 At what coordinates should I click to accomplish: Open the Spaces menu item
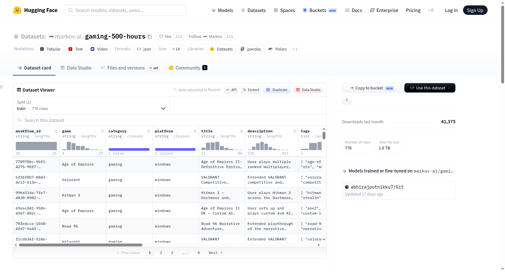(x=284, y=10)
